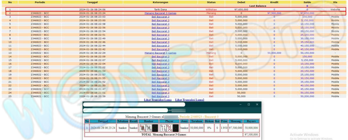Open Lihat Transaksi Lama link
Image resolution: width=348 pixels, height=140 pixels.
(x=158, y=100)
